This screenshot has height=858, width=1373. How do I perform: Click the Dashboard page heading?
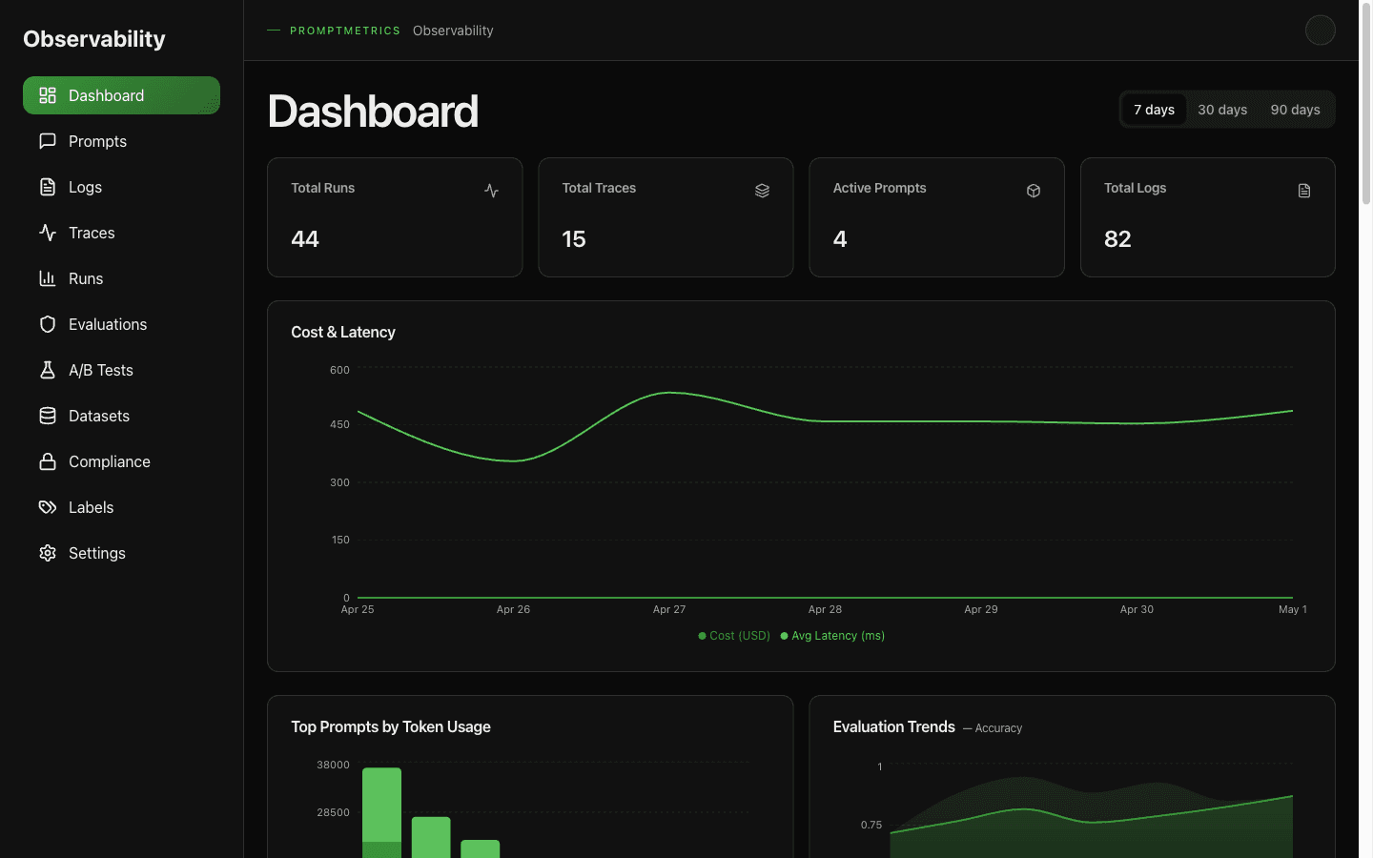pyautogui.click(x=373, y=112)
